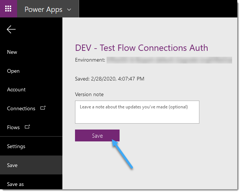Open the New menu item
The height and width of the screenshot is (193, 241).
12,52
